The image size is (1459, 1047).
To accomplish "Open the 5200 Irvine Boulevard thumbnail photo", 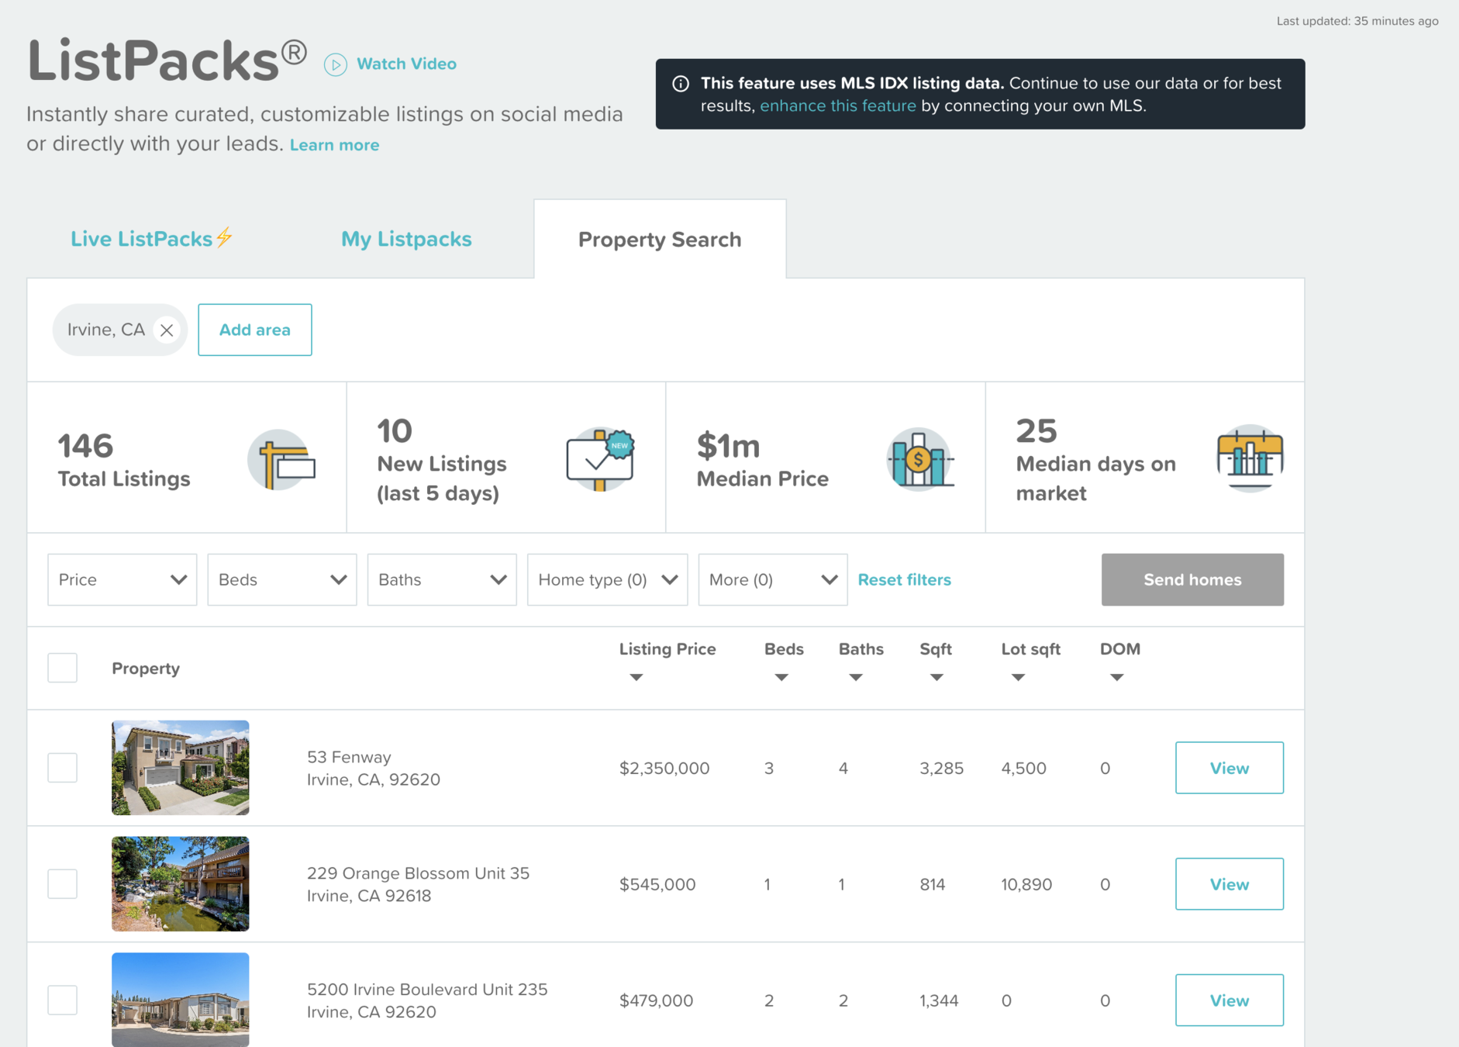I will click(x=181, y=1000).
